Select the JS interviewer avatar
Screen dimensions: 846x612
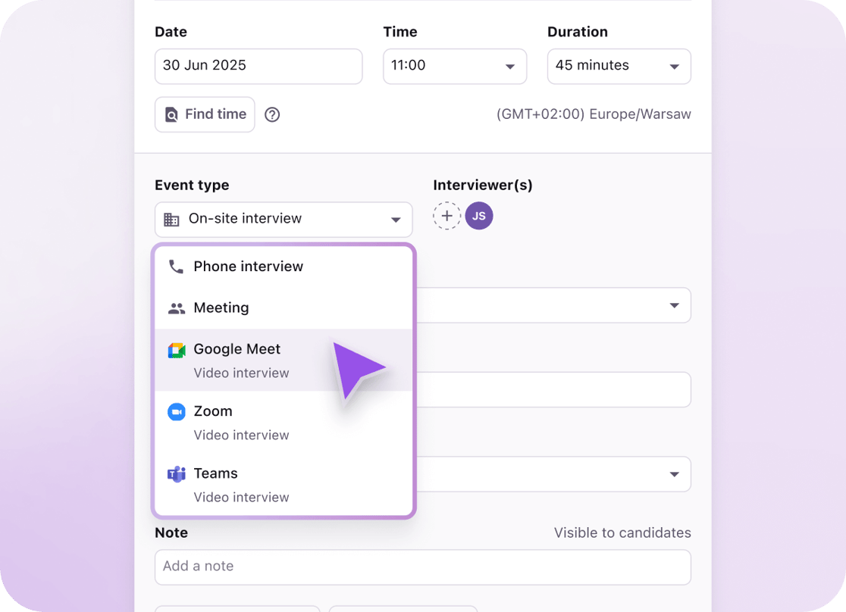479,216
